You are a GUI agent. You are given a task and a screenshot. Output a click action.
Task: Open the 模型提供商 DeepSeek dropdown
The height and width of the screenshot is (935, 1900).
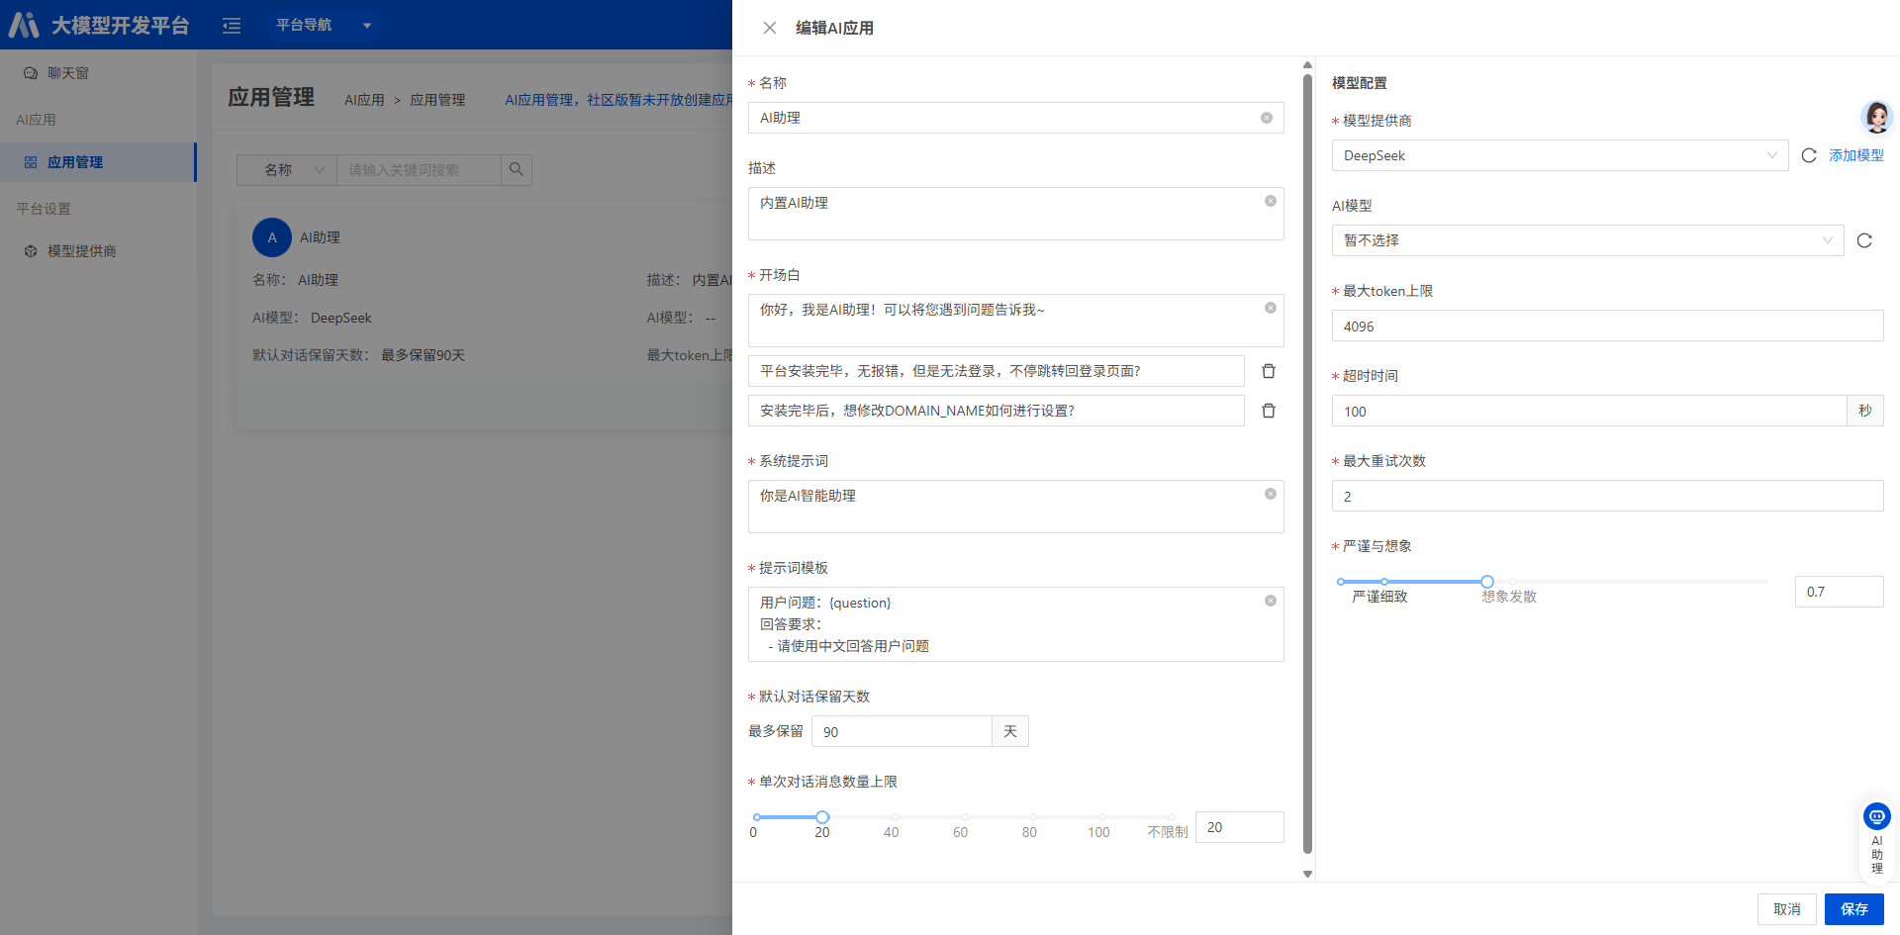[1560, 155]
